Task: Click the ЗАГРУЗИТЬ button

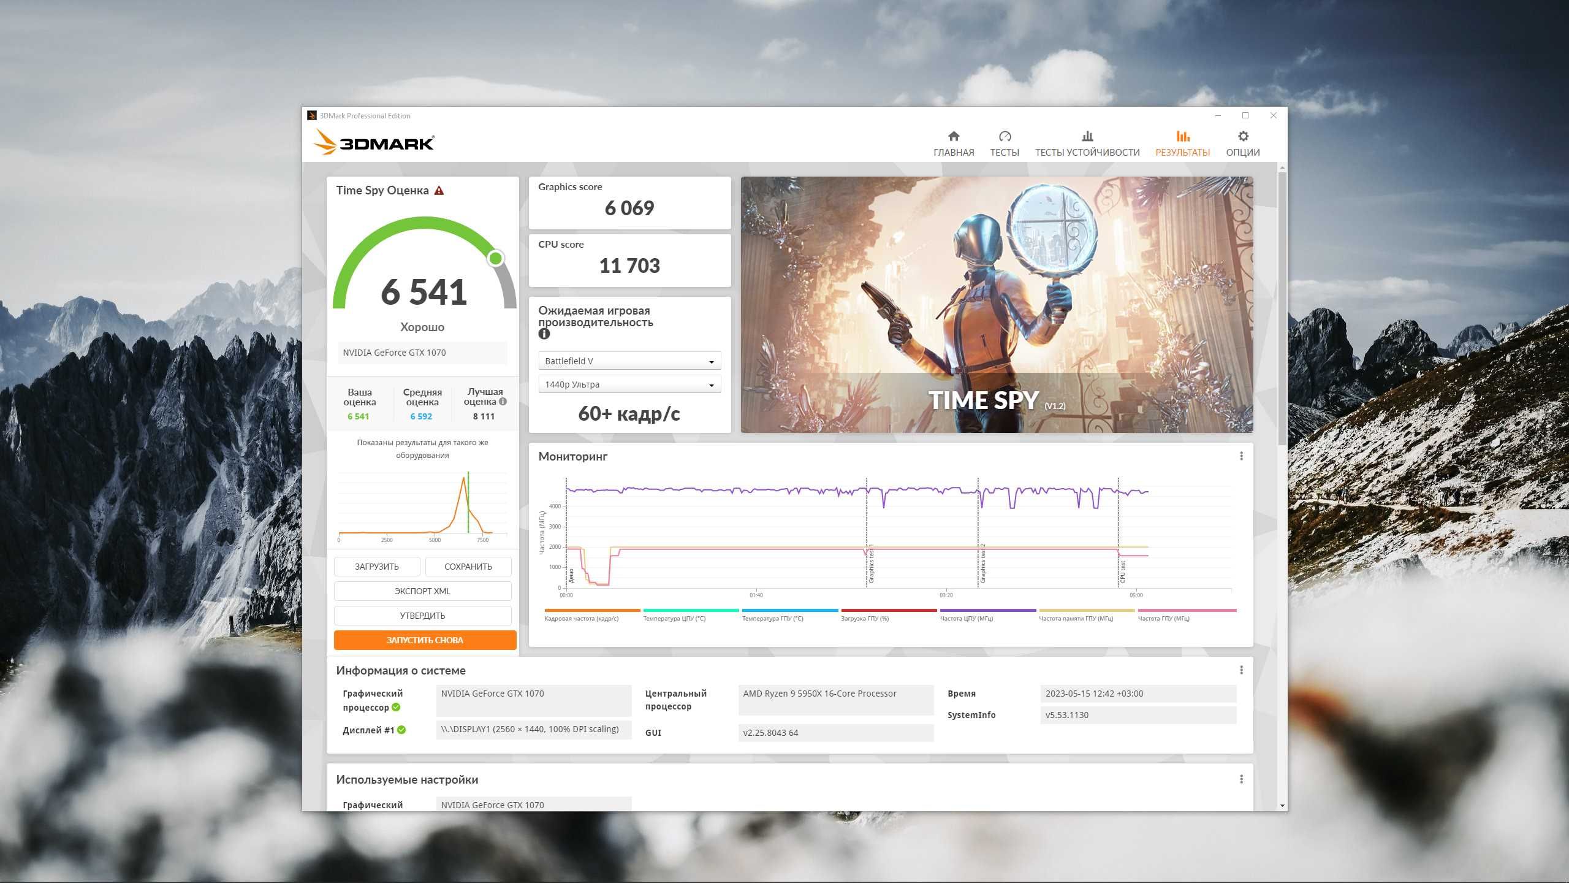Action: (377, 567)
